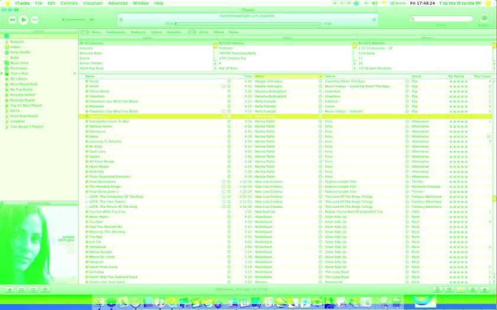The image size is (497, 310).
Task: Sort tracks by the Genre column header
Action: (428, 76)
